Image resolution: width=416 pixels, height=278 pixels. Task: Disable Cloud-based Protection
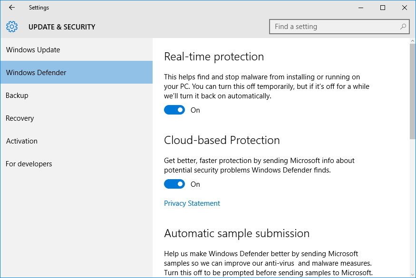click(174, 184)
